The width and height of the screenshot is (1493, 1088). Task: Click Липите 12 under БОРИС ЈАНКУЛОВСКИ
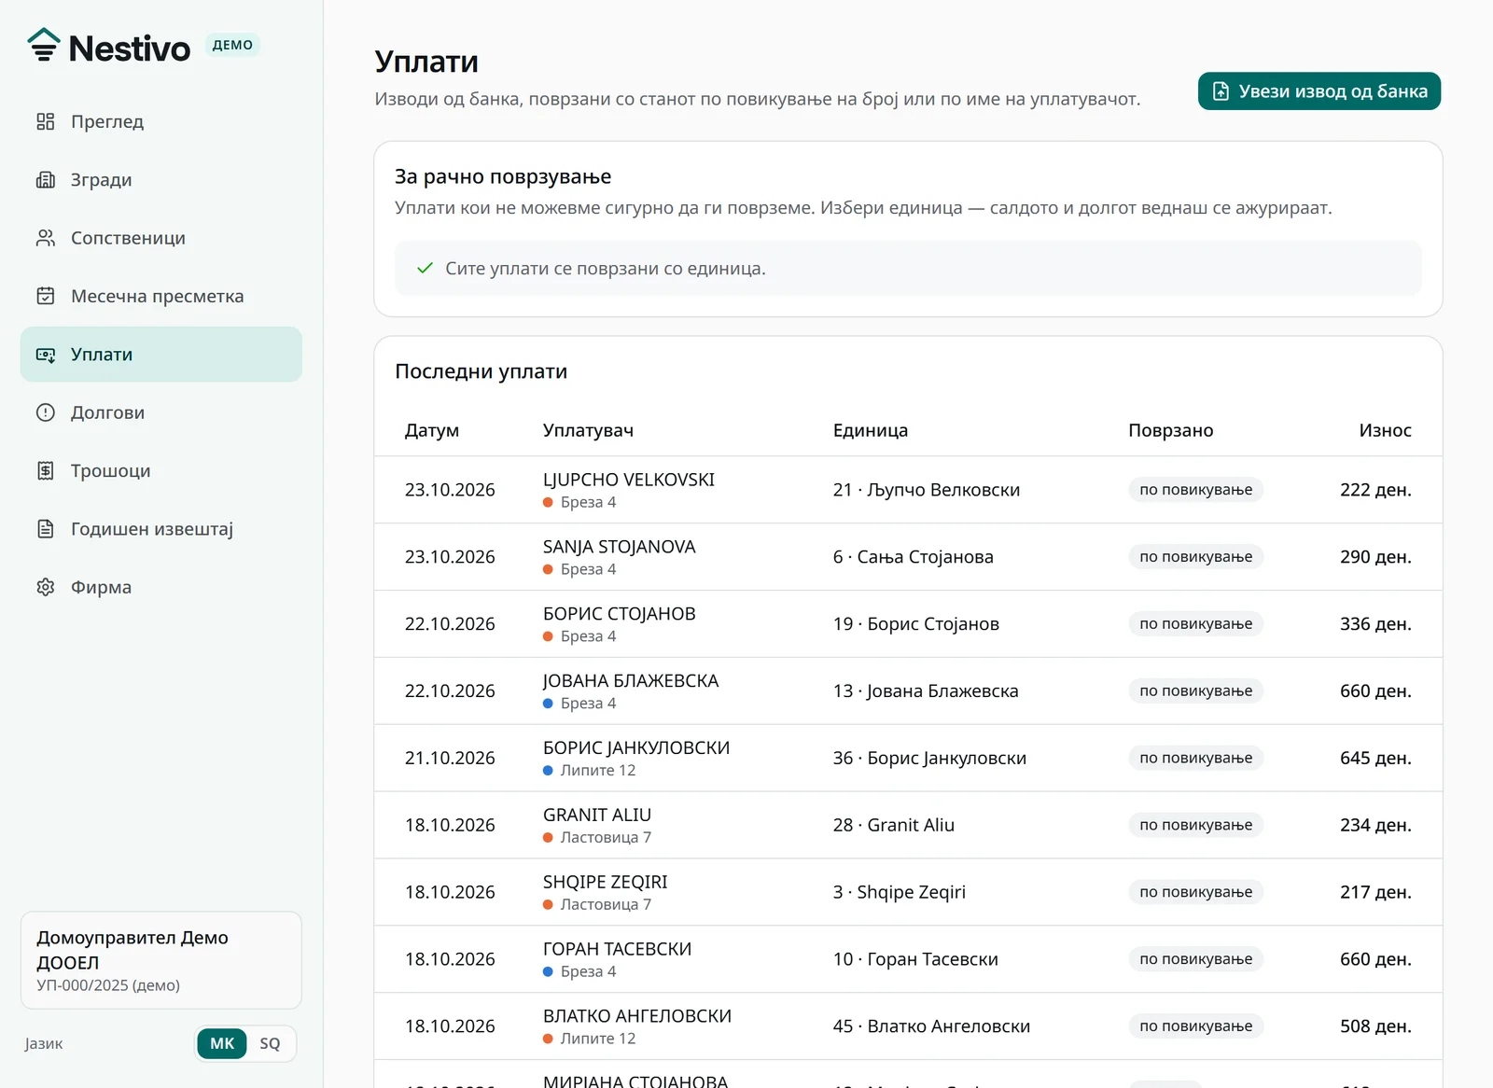click(597, 771)
